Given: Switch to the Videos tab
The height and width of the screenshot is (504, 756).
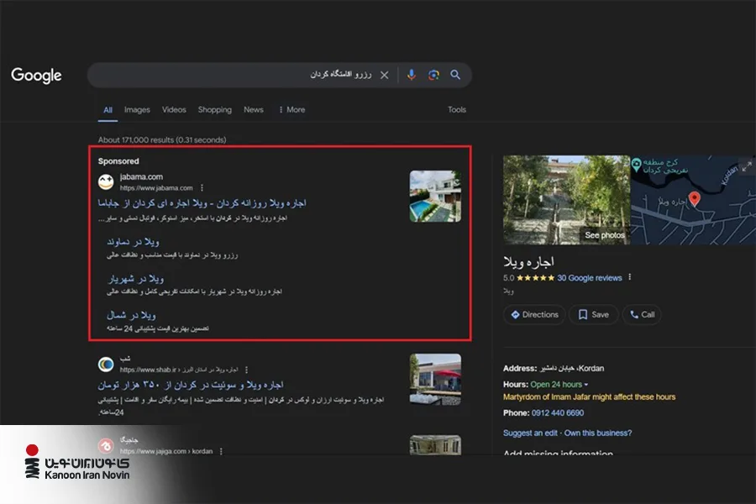Looking at the screenshot, I should click(x=174, y=110).
